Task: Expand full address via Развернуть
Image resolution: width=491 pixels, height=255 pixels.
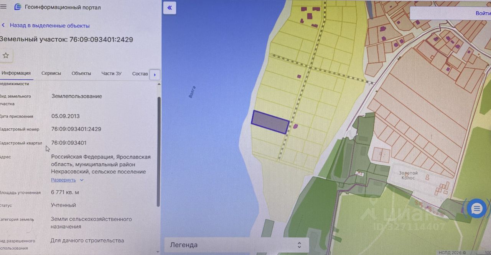Action: 63,180
